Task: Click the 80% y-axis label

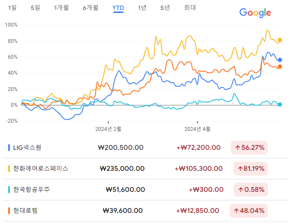Action: click(12, 41)
